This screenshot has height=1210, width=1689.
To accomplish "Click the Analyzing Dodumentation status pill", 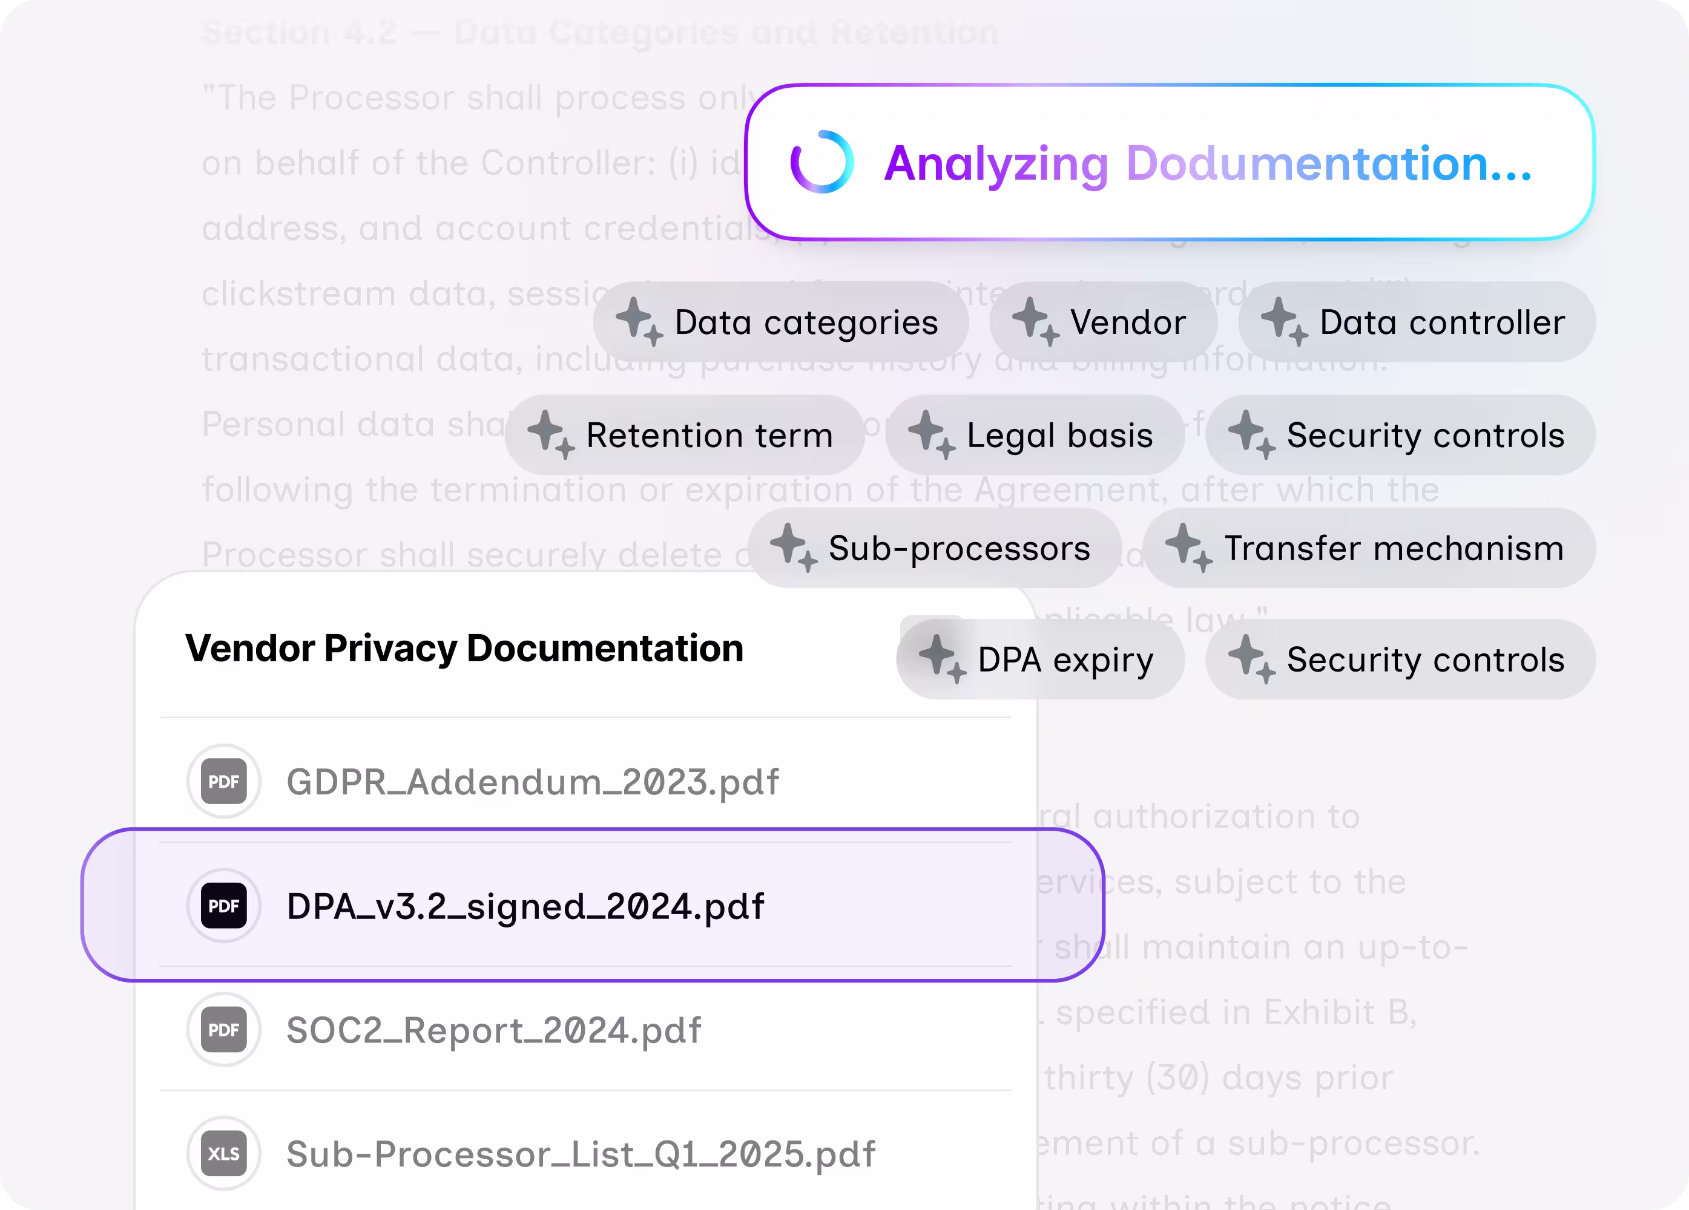I will tap(1169, 162).
